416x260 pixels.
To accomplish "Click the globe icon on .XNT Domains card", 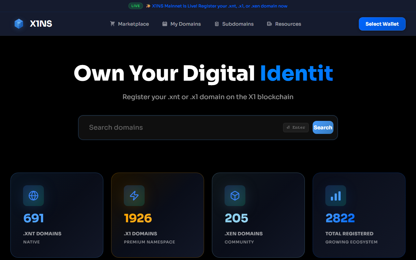I will [33, 196].
